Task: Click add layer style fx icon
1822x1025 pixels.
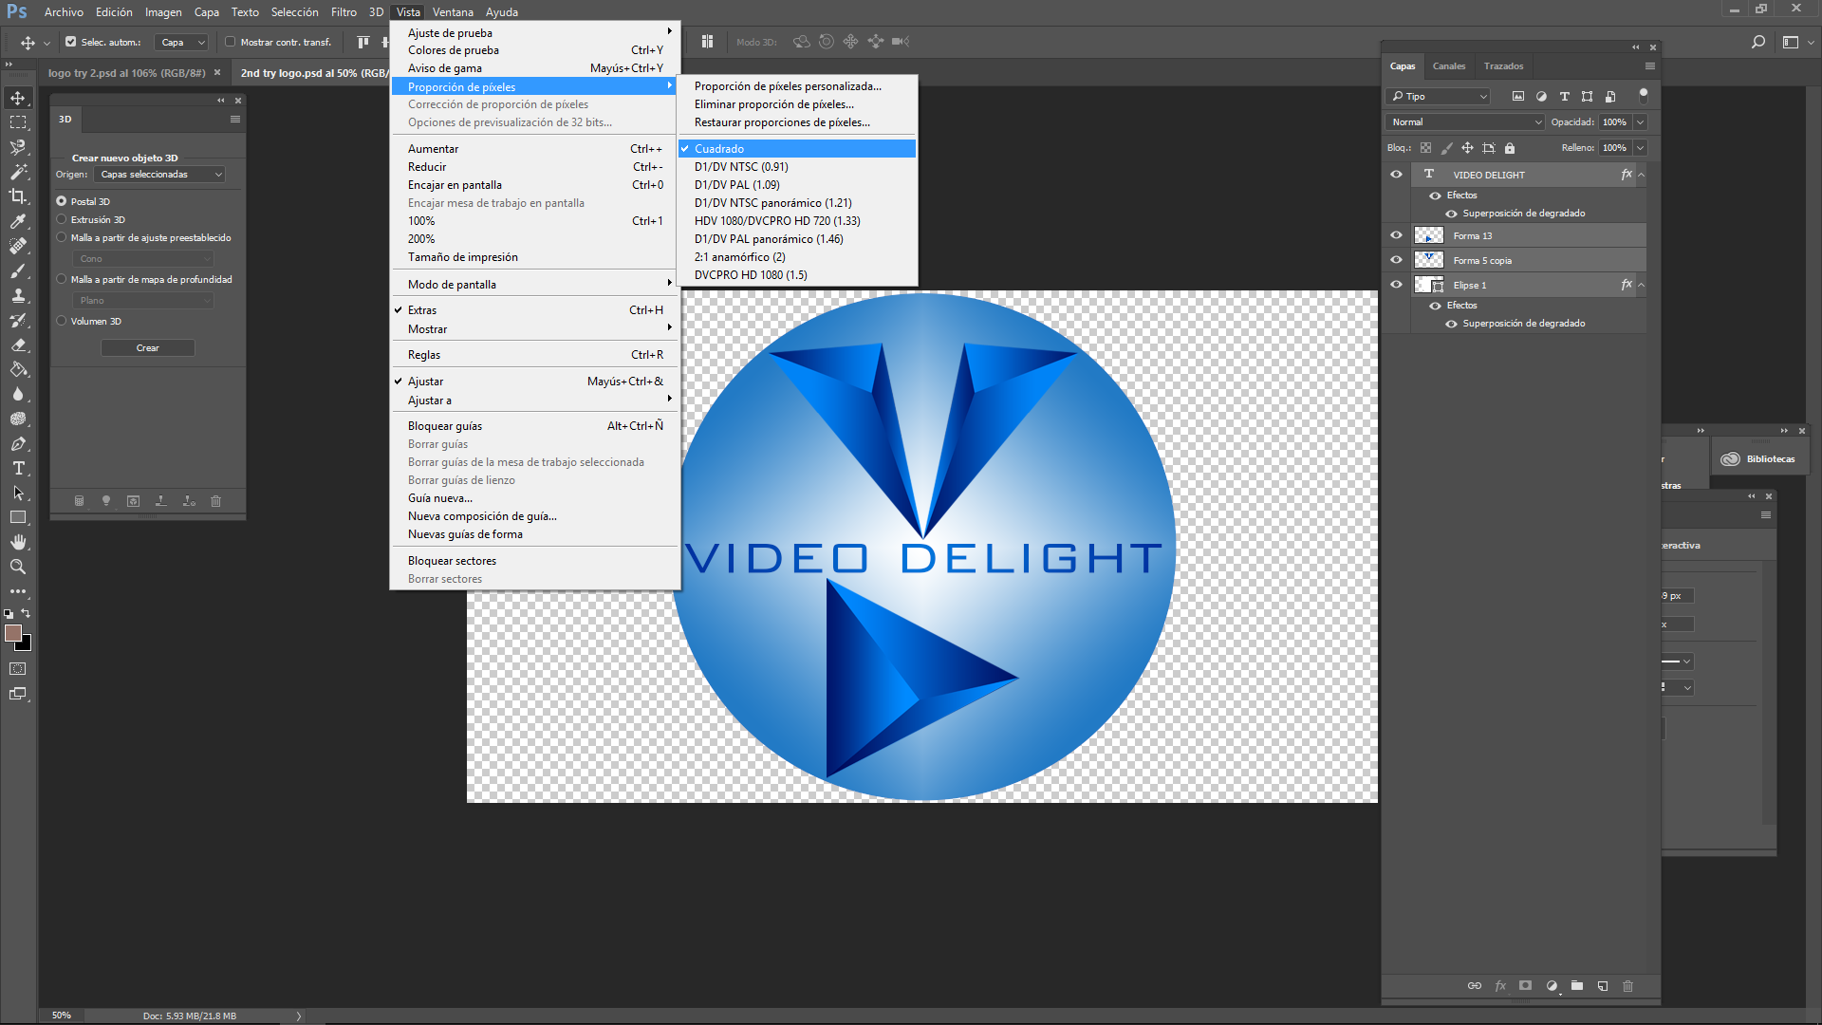Action: pos(1500,986)
